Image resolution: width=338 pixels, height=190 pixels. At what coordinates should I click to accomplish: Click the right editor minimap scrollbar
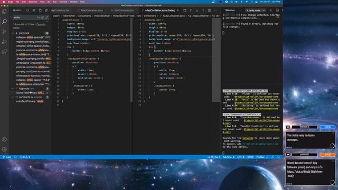pos(216,60)
